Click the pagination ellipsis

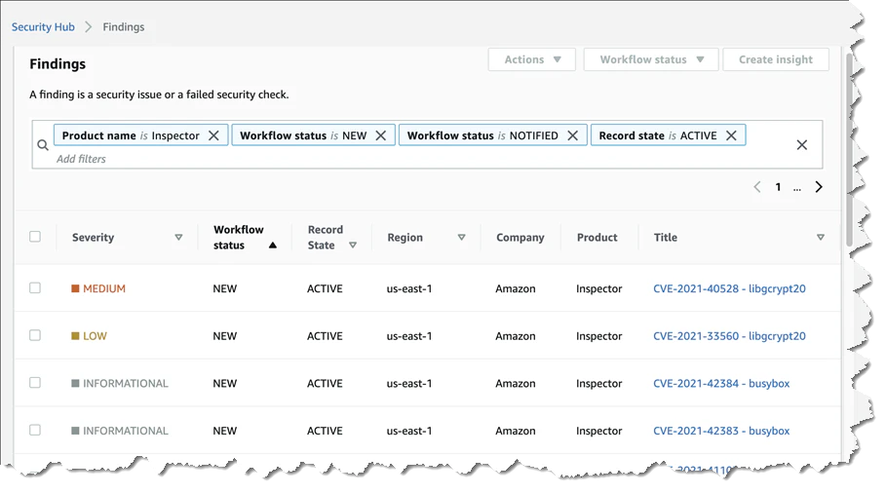[x=796, y=189]
